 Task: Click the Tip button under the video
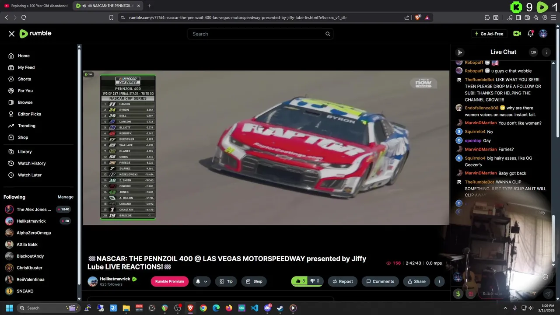(226, 281)
